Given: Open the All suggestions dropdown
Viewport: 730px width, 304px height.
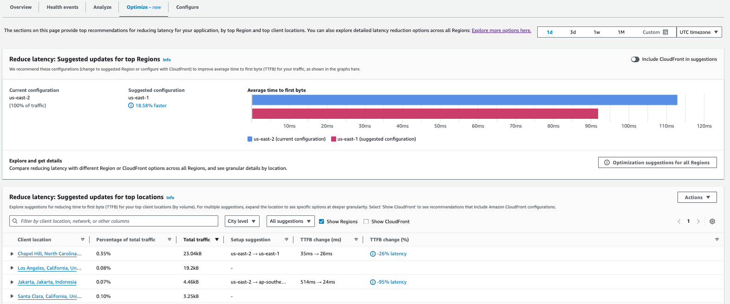Looking at the screenshot, I should 290,221.
